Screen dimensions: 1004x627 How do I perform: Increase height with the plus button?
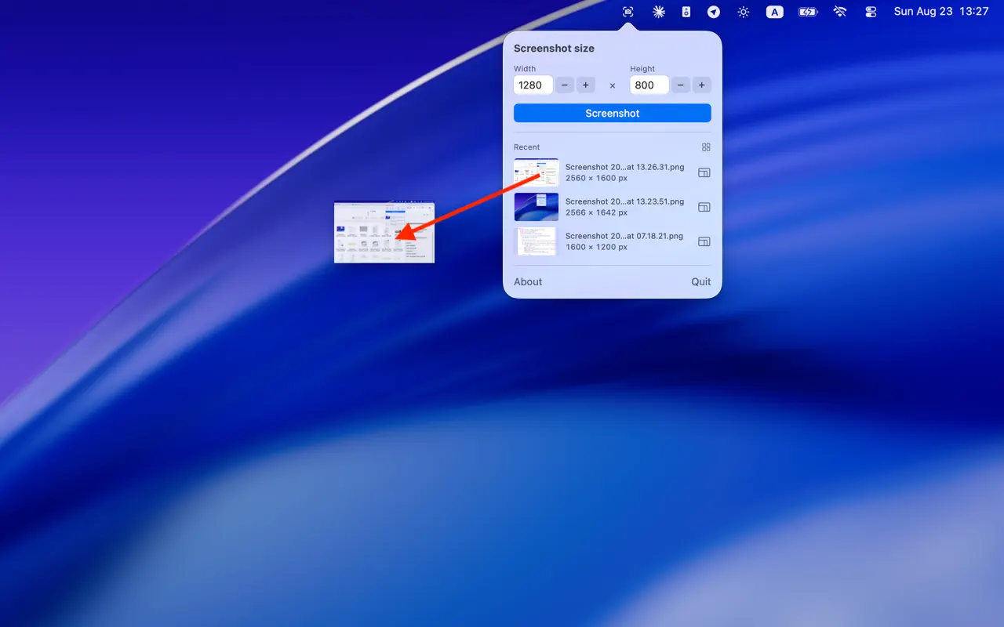pyautogui.click(x=702, y=85)
